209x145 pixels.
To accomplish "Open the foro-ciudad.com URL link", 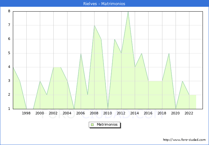I will coord(184,140).
